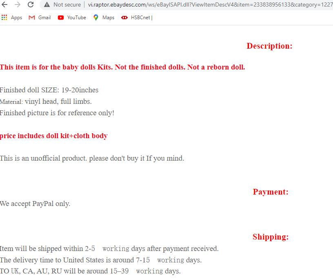Click the Maps bookmark text
This screenshot has height=280, width=333.
(108, 18)
